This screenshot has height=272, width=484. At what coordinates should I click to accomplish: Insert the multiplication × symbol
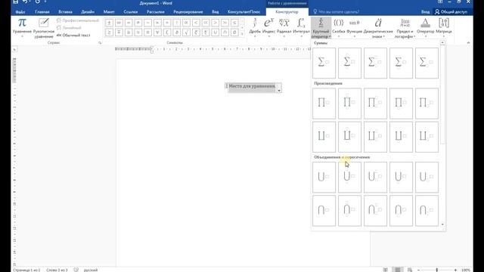157,23
